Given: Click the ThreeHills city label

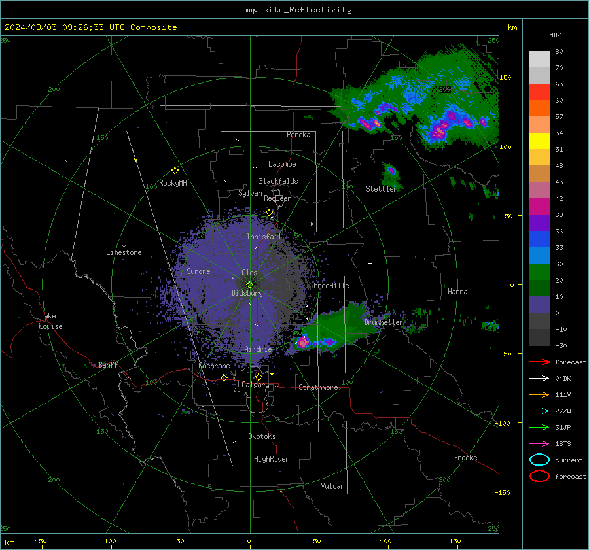Looking at the screenshot, I should (329, 286).
